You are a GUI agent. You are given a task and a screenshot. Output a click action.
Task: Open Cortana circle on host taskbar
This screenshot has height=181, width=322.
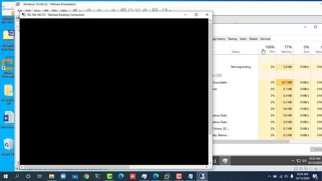pyautogui.click(x=28, y=176)
